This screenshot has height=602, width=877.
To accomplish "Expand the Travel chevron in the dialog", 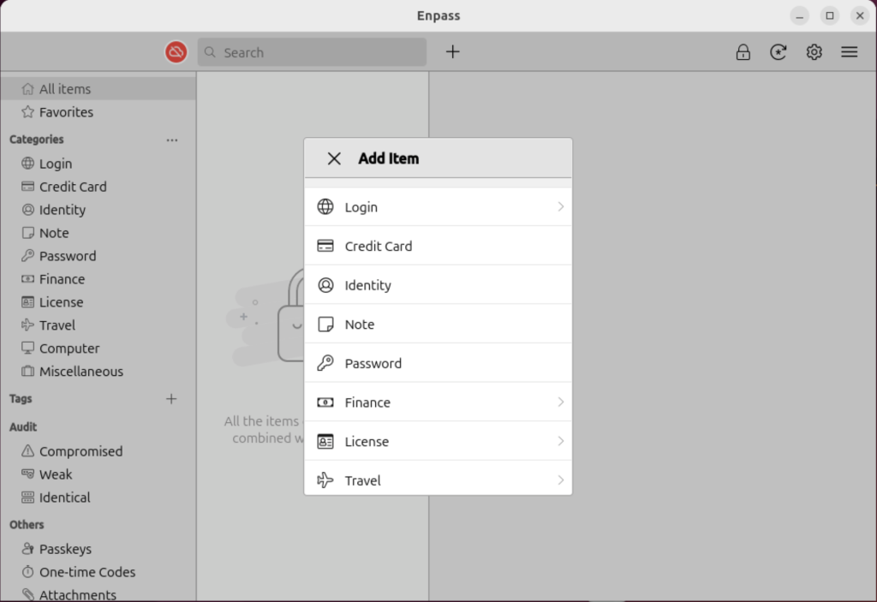I will click(x=560, y=480).
